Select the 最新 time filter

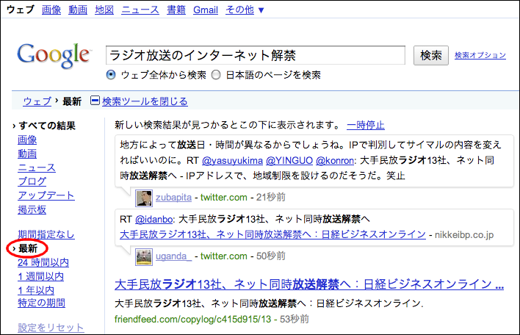point(28,248)
